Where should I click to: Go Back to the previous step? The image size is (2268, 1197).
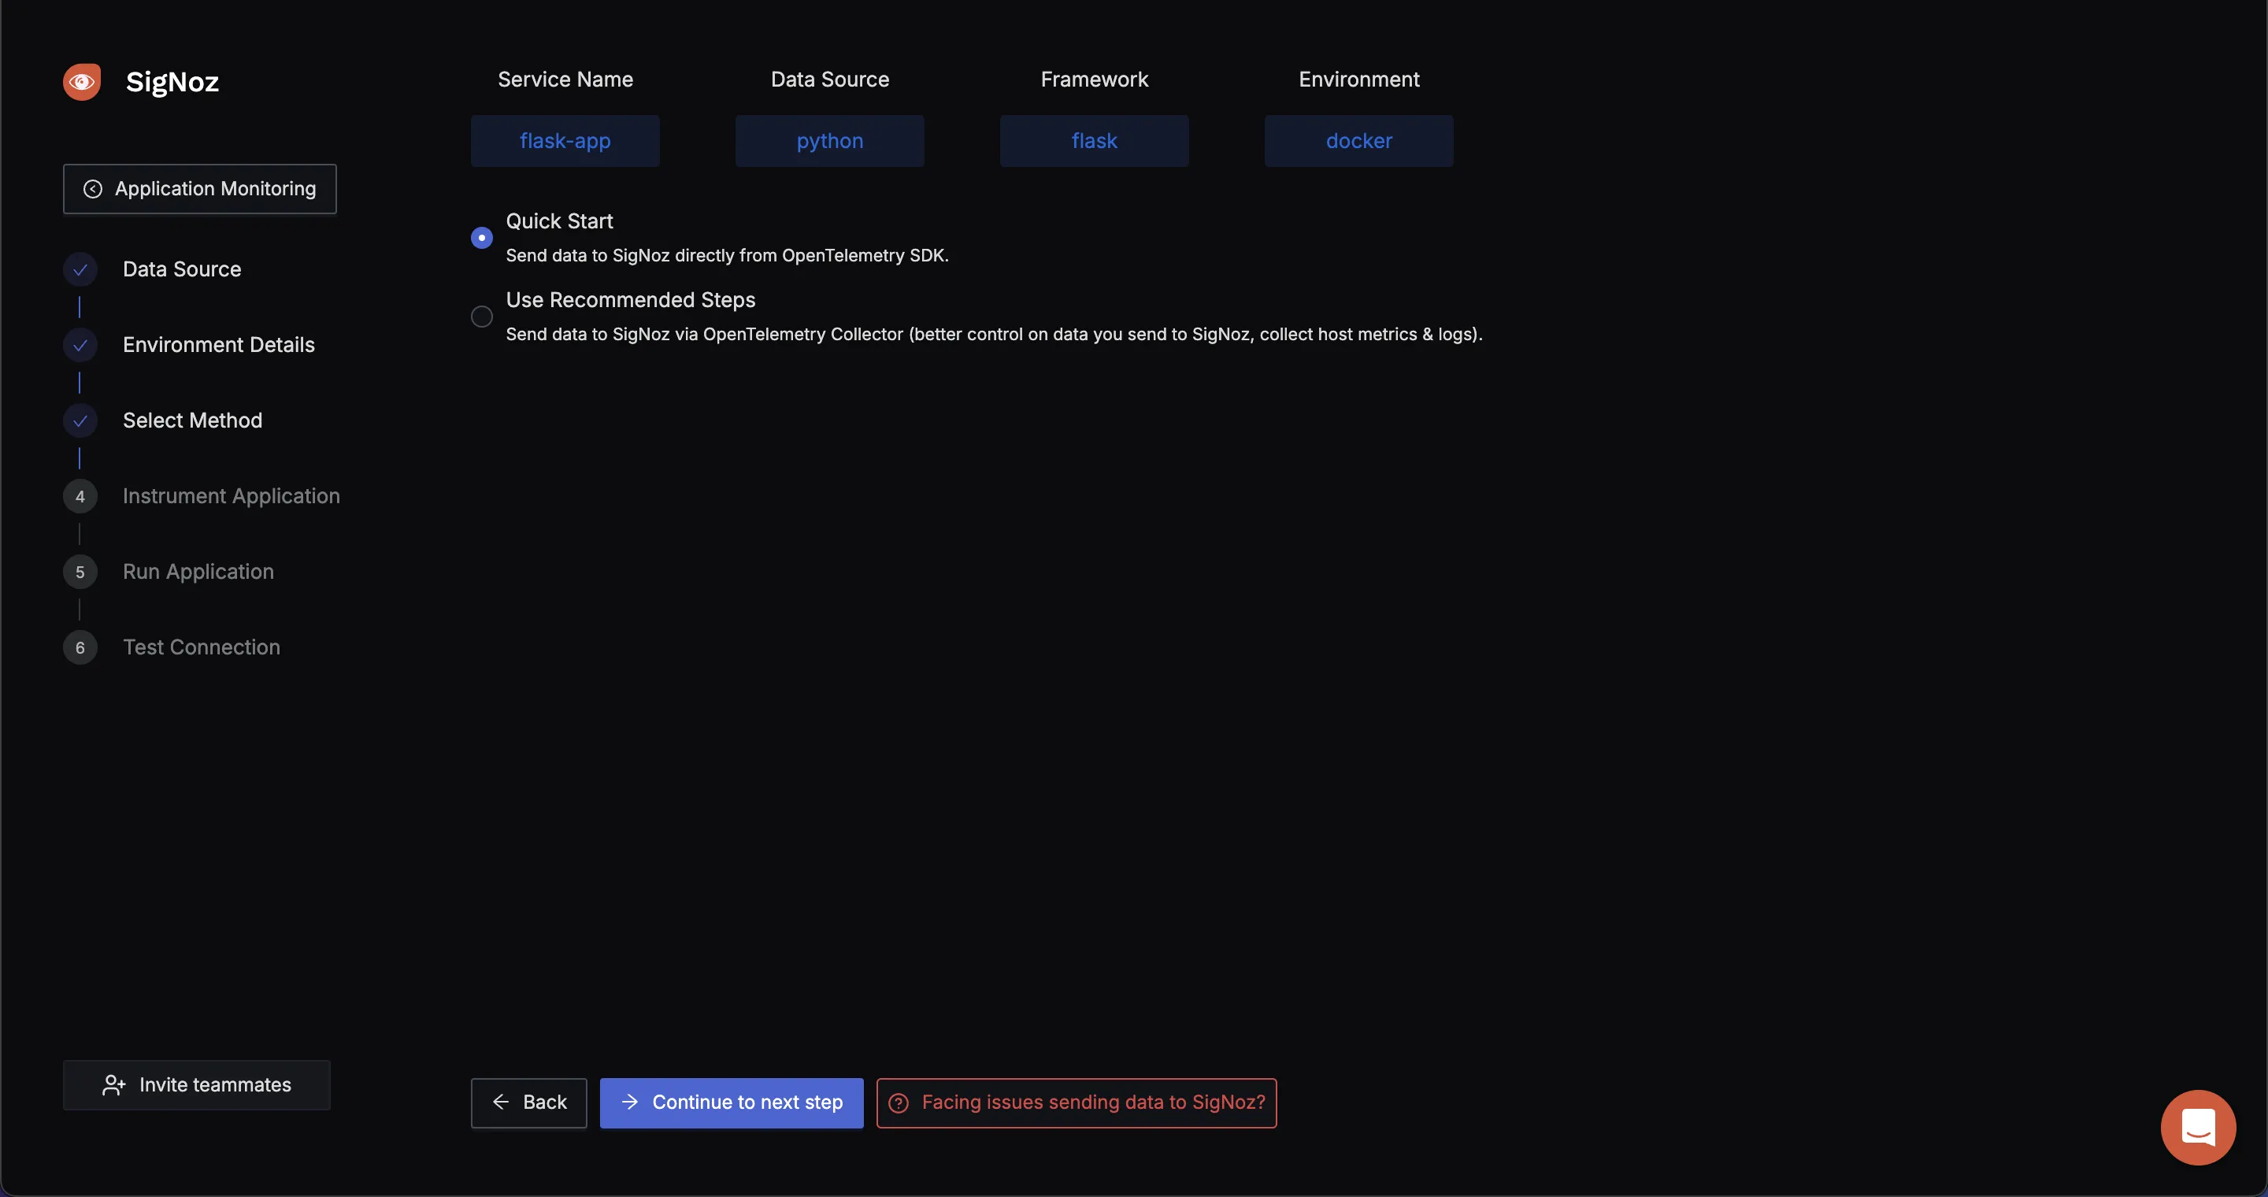point(529,1102)
